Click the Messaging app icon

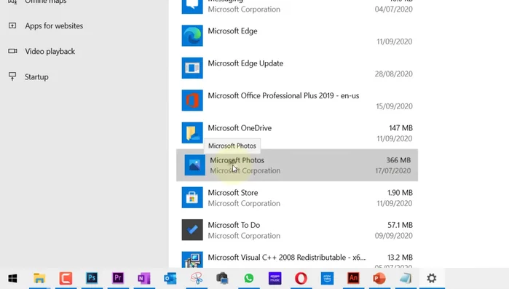(x=192, y=7)
